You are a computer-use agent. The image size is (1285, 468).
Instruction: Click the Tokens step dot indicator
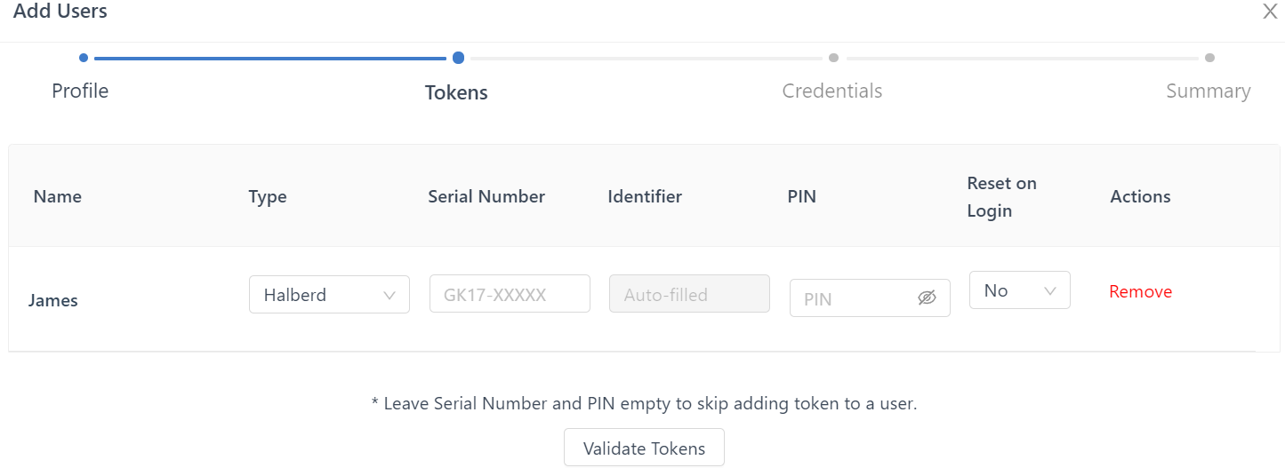click(x=458, y=58)
